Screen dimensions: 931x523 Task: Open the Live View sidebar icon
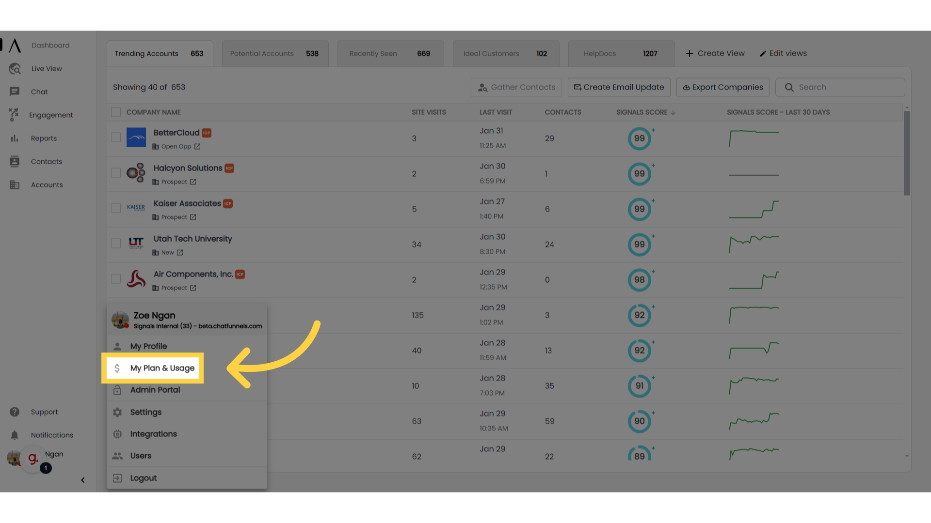[15, 68]
